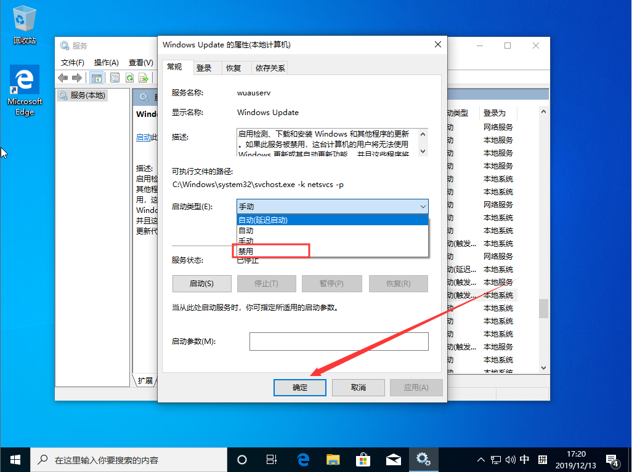Open the Properties icon in the Services toolbar
The image size is (632, 472).
click(115, 78)
